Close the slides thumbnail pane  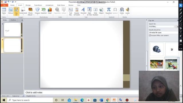(22, 20)
